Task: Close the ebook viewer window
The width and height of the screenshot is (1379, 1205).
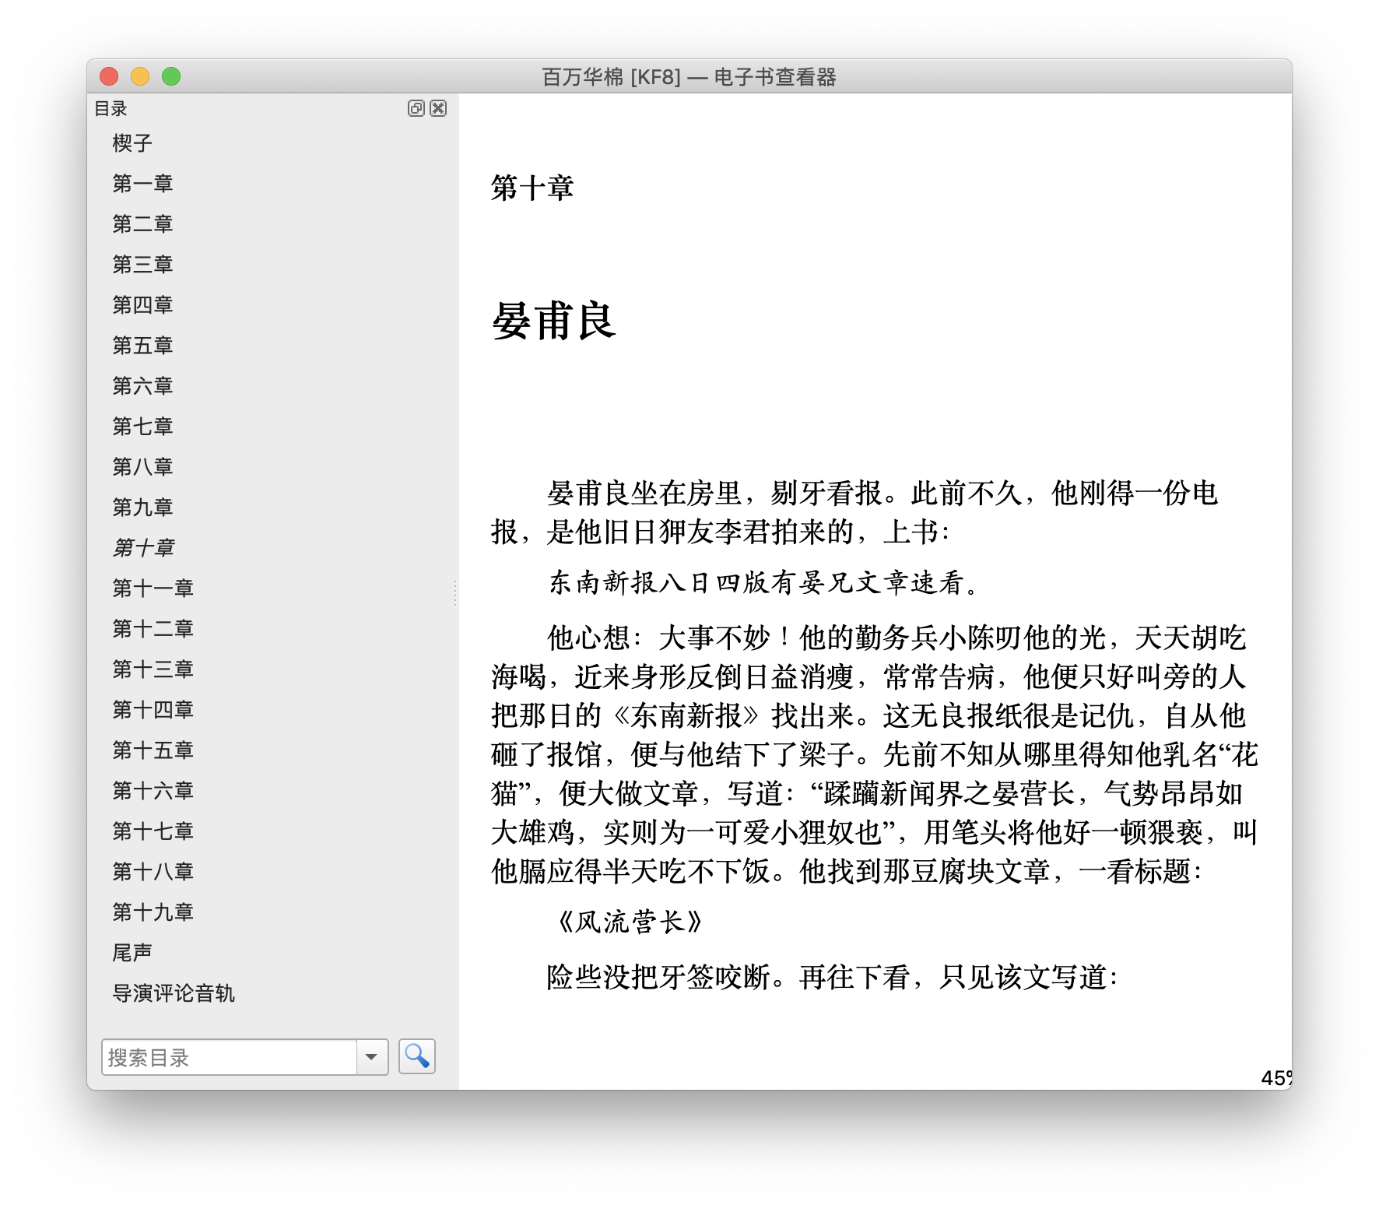Action: tap(109, 76)
